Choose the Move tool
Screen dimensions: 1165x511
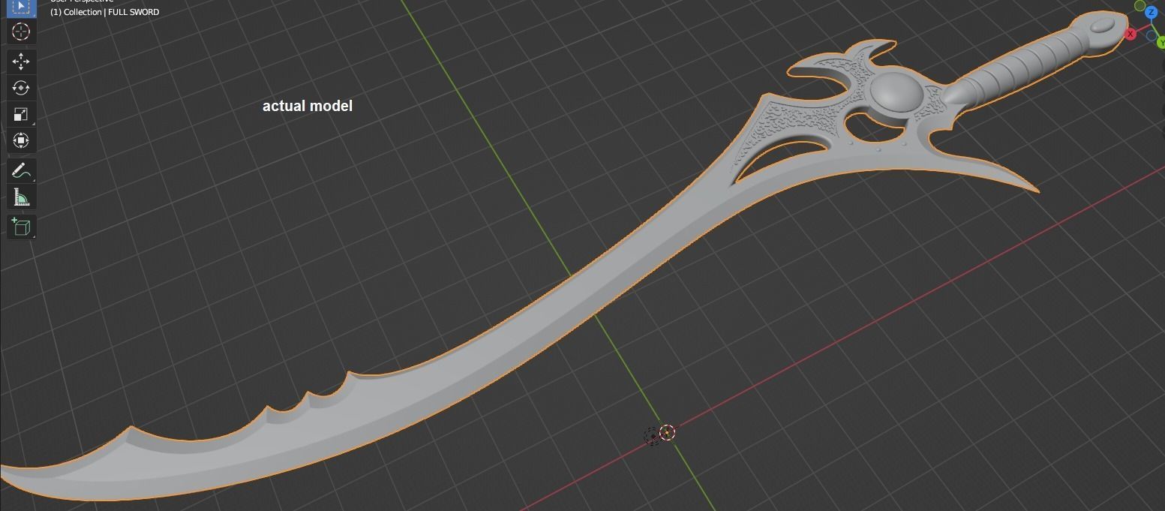[20, 62]
